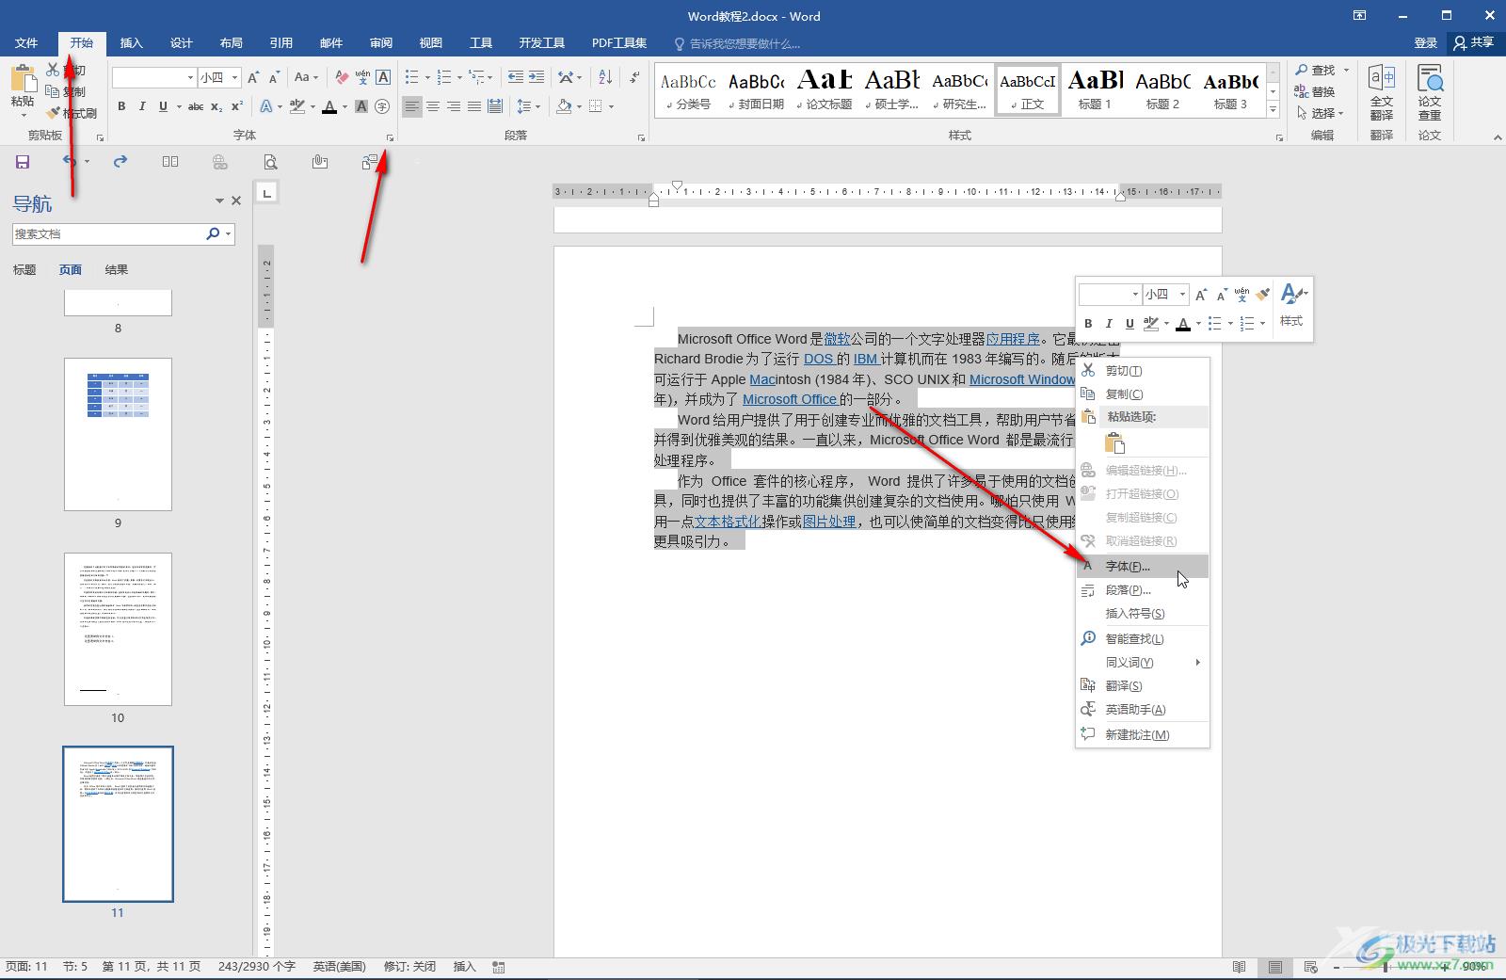Toggle character shading in the ribbon
Viewport: 1506px width, 980px height.
[x=361, y=106]
